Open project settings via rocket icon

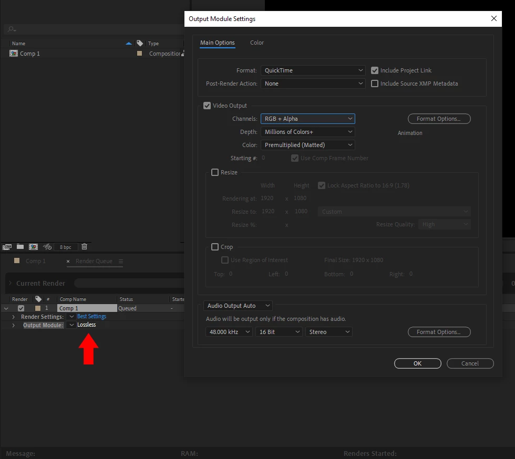pos(47,247)
